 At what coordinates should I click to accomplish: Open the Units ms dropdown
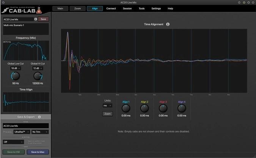point(107,105)
